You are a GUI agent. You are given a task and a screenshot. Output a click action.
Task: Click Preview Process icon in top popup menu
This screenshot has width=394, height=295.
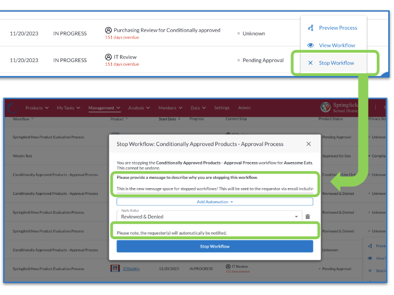(310, 28)
